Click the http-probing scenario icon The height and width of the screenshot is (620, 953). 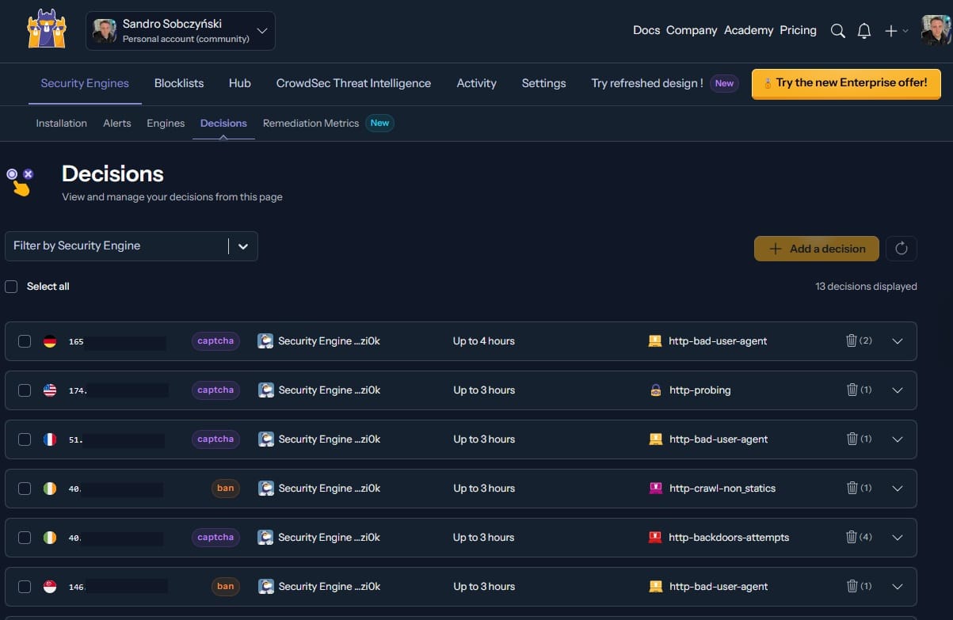pos(655,390)
